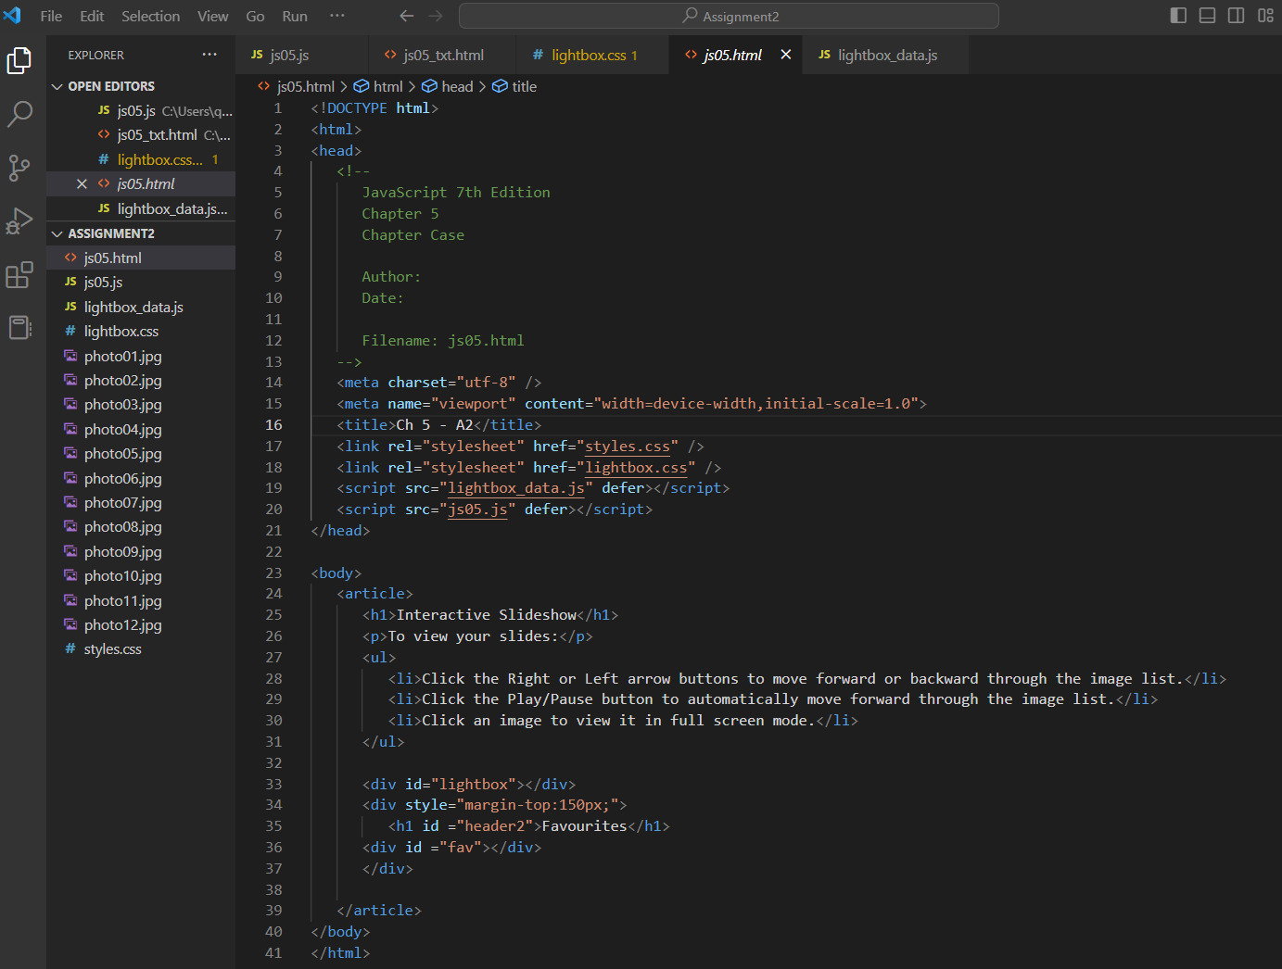1282x969 pixels.
Task: Follow the styles.css link in code
Action: pos(628,447)
